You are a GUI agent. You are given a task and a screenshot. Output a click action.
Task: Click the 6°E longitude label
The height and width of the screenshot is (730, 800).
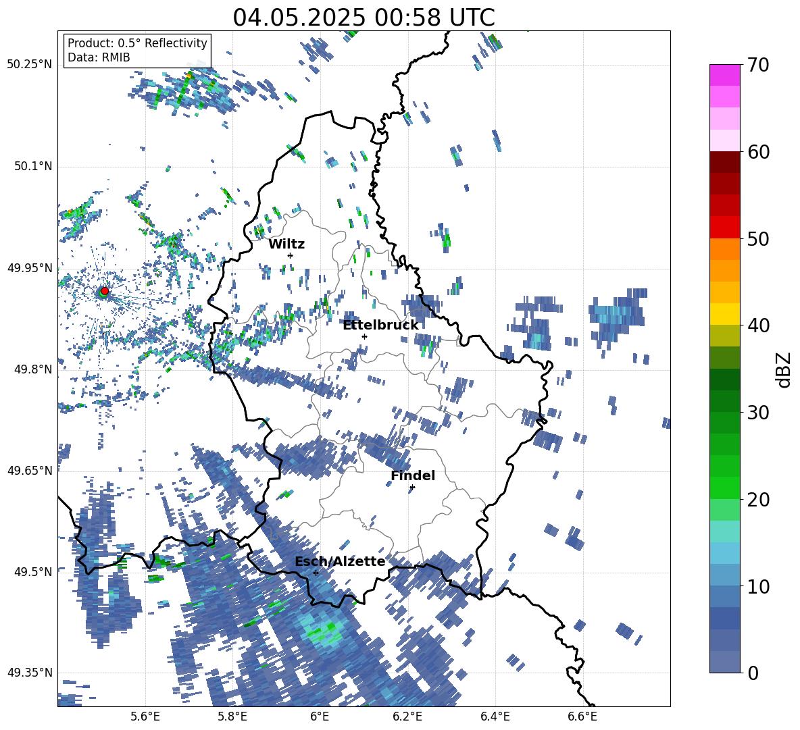click(320, 716)
